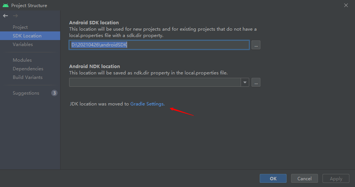
Task: Click the 'Android NDK location' heading
Action: point(95,67)
